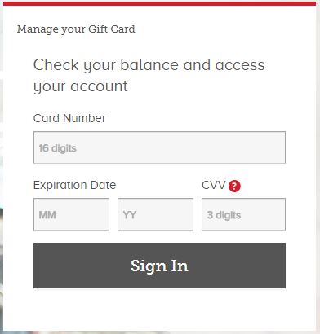320x334 pixels.
Task: Click the background strip beneath the panel
Action: pos(160,332)
